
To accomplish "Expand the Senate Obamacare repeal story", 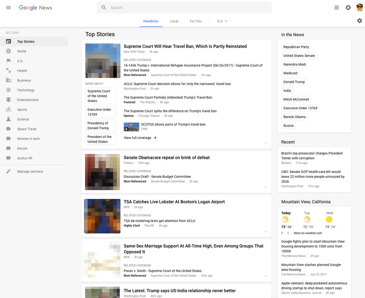I will coord(266,187).
